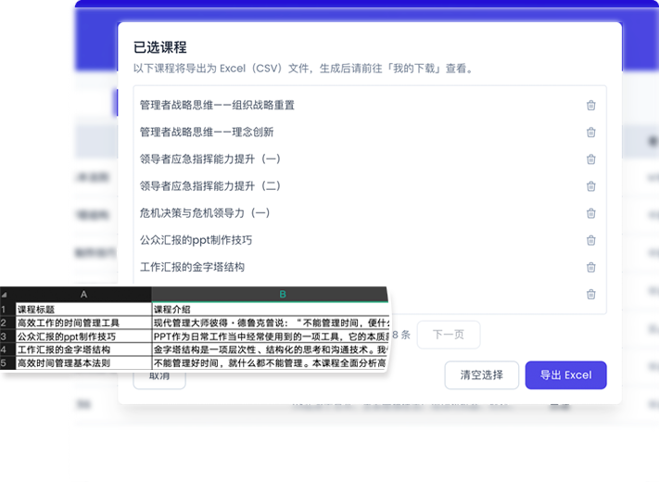The image size is (659, 482).
Task: Click the bottom-most trash icon in list
Action: [590, 295]
